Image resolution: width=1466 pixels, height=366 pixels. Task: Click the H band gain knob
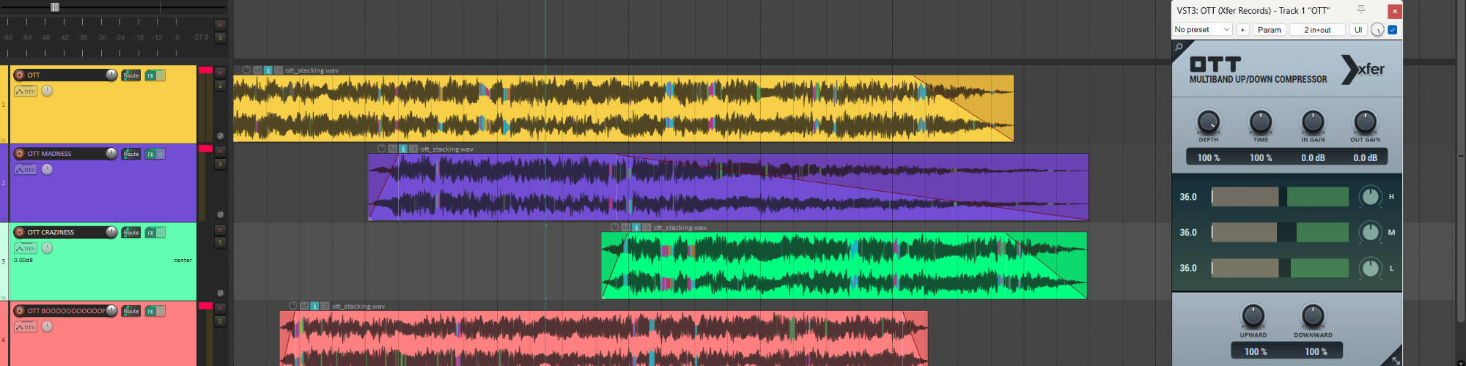coord(1370,196)
